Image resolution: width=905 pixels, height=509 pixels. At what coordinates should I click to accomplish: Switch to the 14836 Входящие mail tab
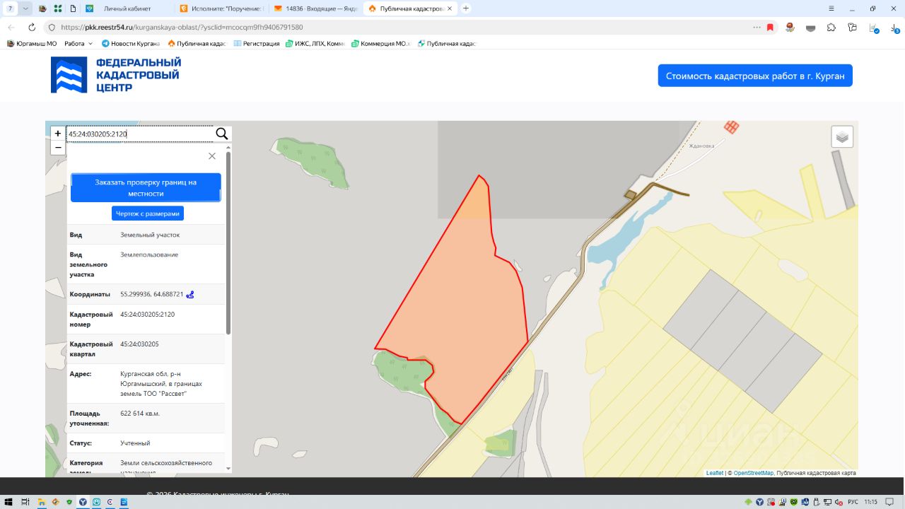(315, 8)
